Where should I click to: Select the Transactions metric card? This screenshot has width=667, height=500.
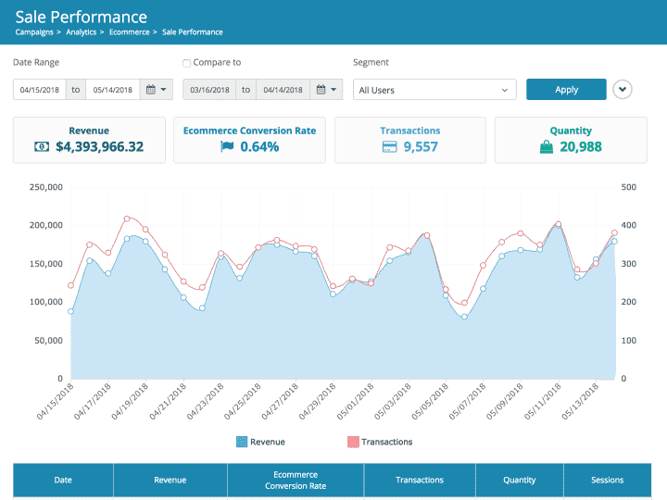click(410, 140)
